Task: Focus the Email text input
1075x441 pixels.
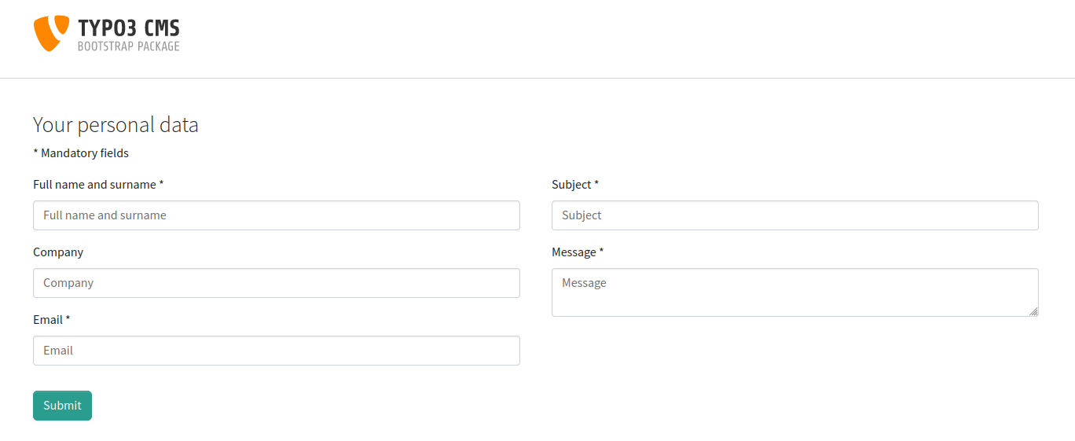Action: [x=276, y=351]
